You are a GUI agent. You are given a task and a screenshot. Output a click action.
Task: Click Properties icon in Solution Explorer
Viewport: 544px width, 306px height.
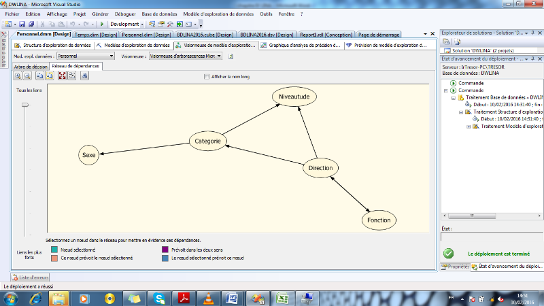(x=446, y=42)
